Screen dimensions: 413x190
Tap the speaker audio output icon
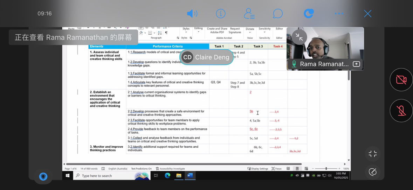point(192,14)
